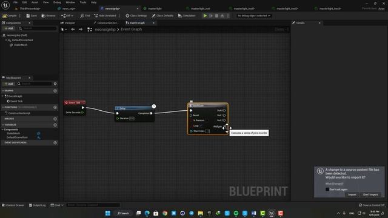Open the debug object selector dropdown
Screen dimensions: 388x218
click(253, 16)
